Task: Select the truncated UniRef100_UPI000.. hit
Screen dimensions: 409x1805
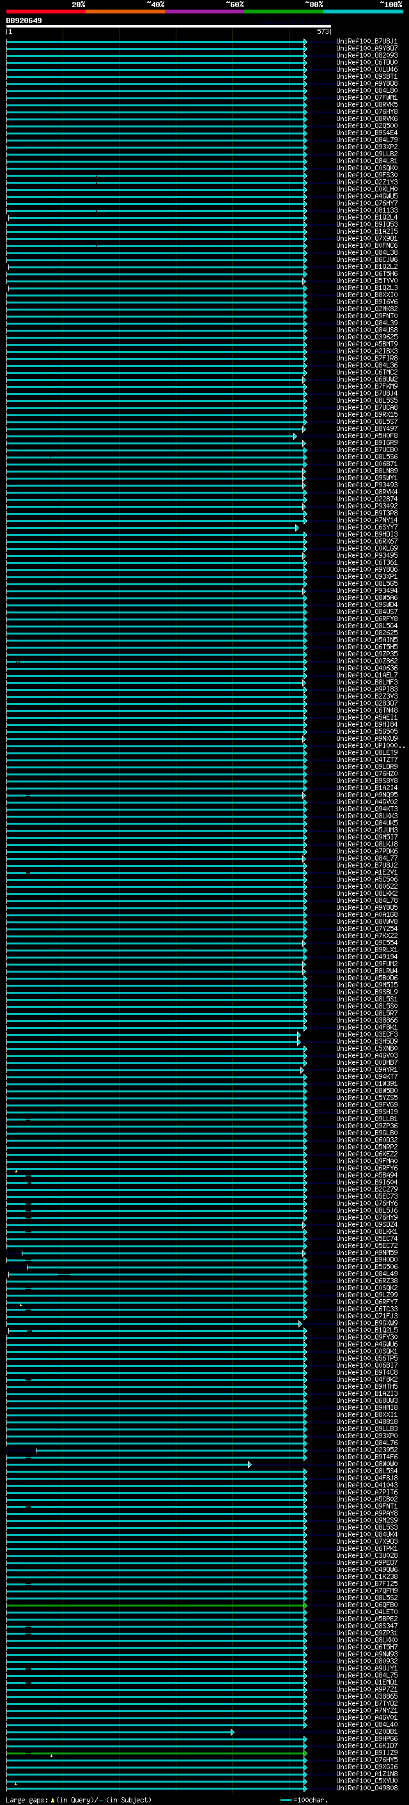Action: (x=370, y=745)
